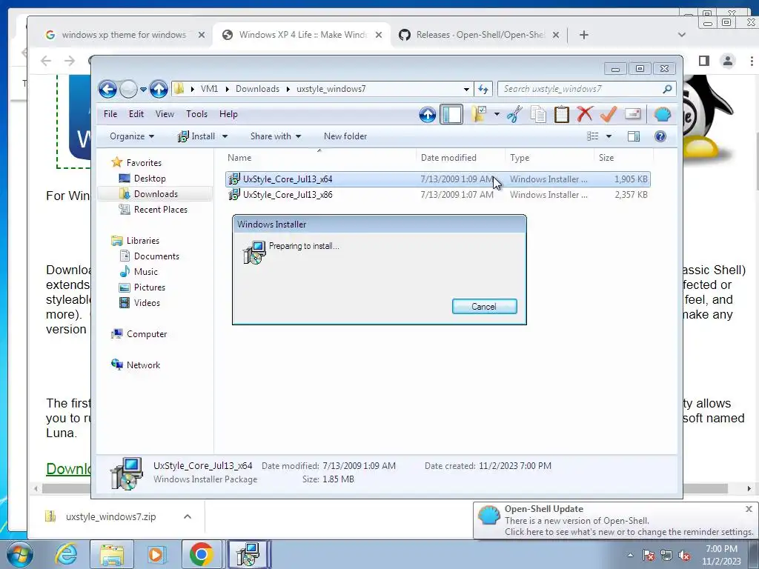Open Recent Places in navigation pane

(160, 210)
